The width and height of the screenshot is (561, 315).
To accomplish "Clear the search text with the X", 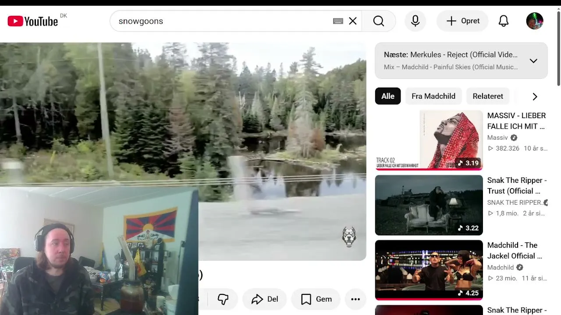I will 353,21.
